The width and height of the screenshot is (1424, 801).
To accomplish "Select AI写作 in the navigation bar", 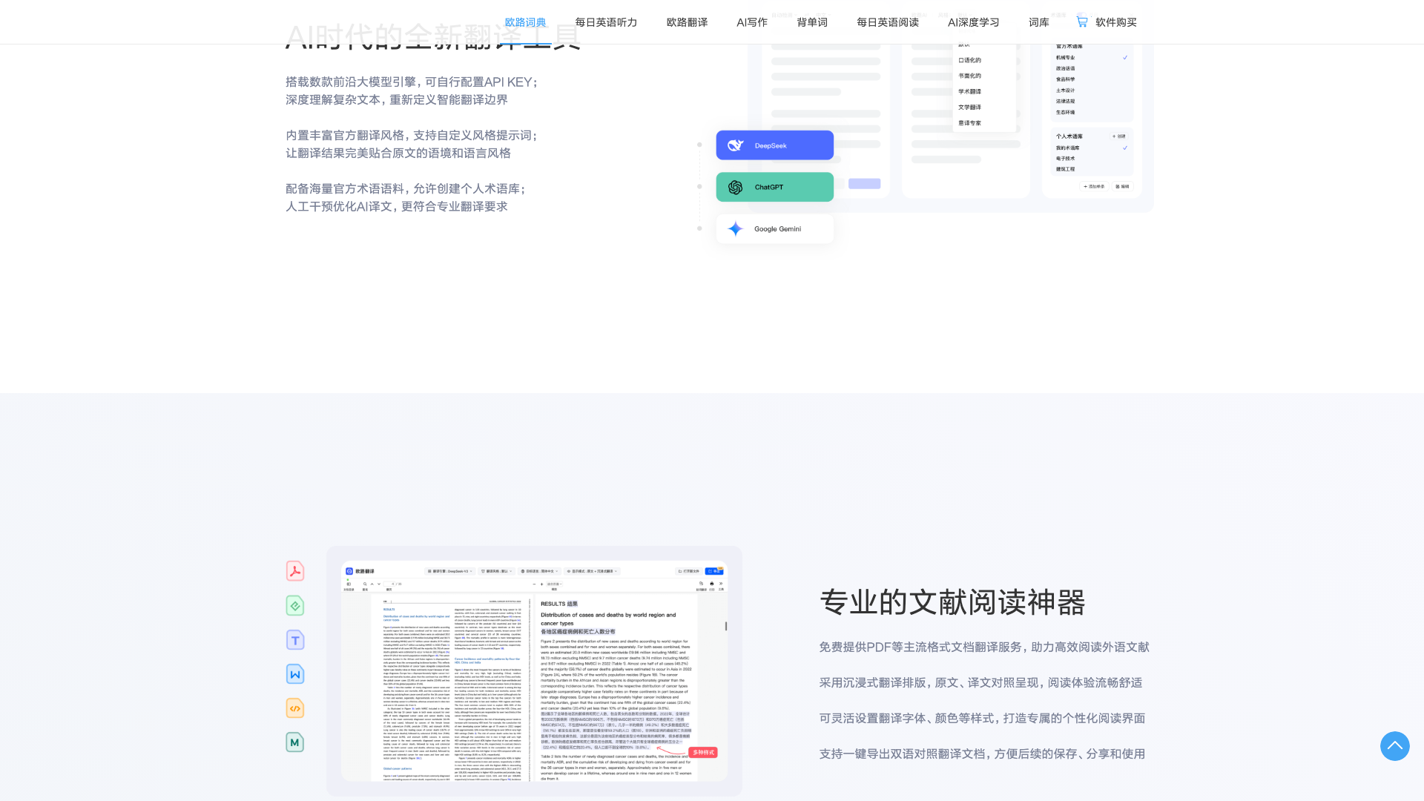I will point(752,22).
